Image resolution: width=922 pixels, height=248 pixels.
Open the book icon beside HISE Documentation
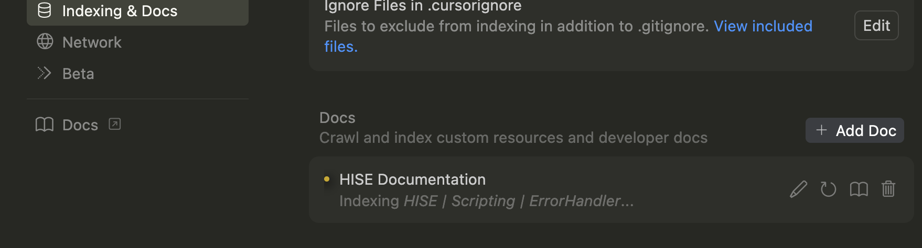coord(859,189)
